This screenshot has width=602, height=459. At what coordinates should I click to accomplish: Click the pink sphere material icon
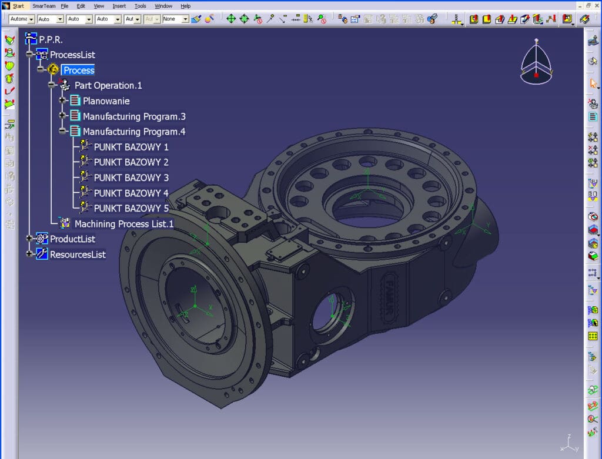click(x=209, y=18)
